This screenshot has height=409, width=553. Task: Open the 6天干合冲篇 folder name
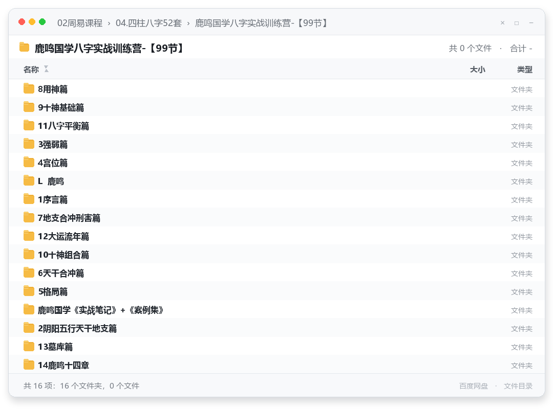61,273
